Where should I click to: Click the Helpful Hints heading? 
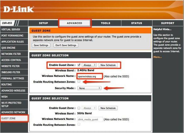(x=162, y=29)
